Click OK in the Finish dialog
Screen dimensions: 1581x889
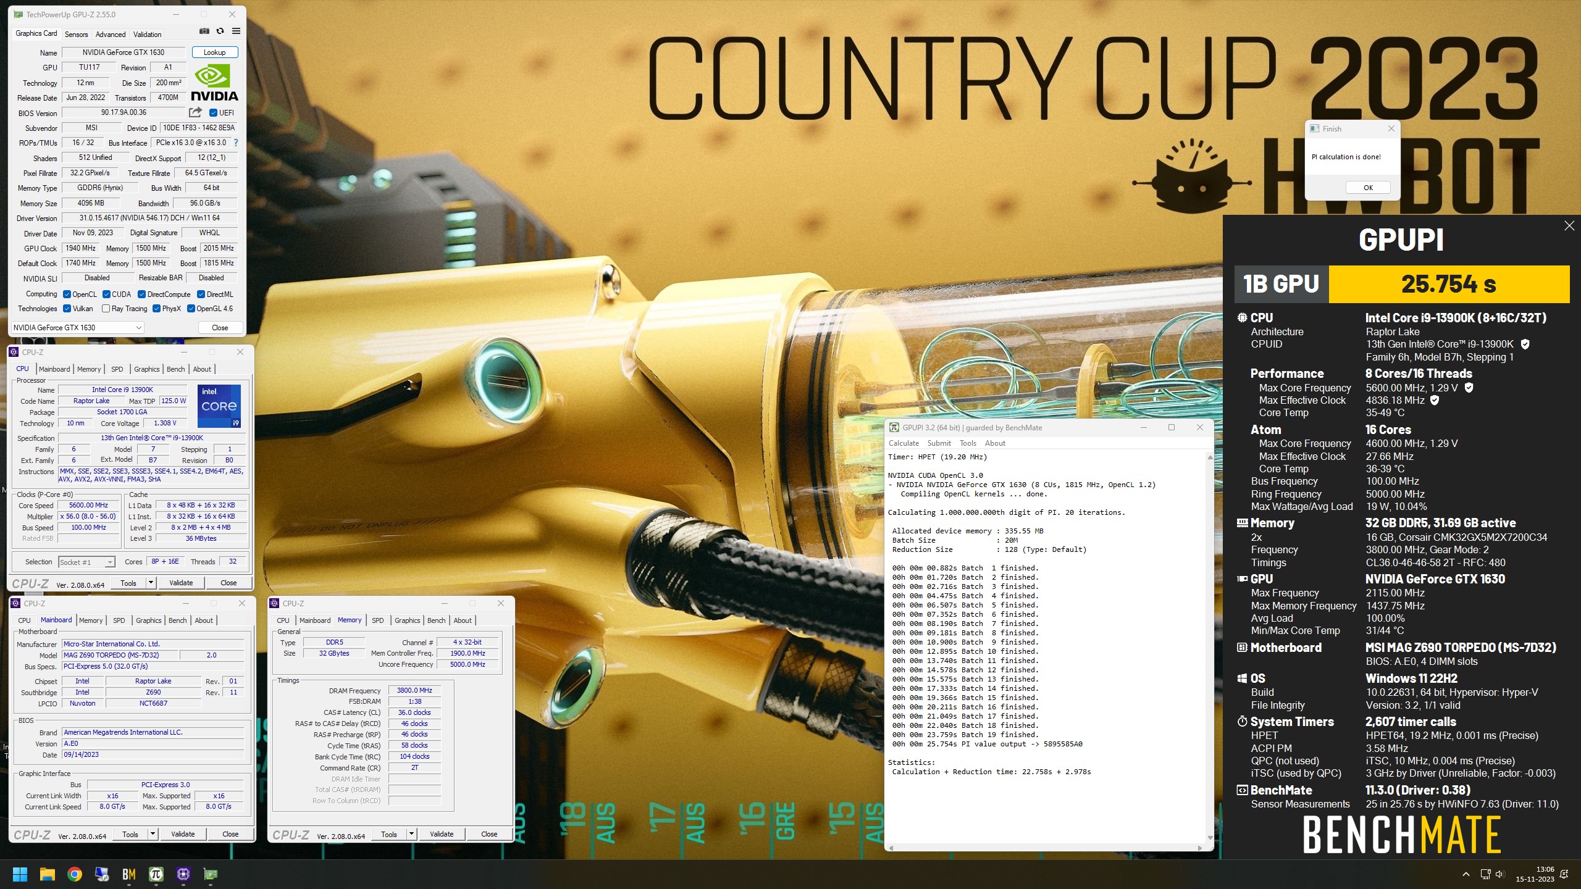tap(1368, 188)
